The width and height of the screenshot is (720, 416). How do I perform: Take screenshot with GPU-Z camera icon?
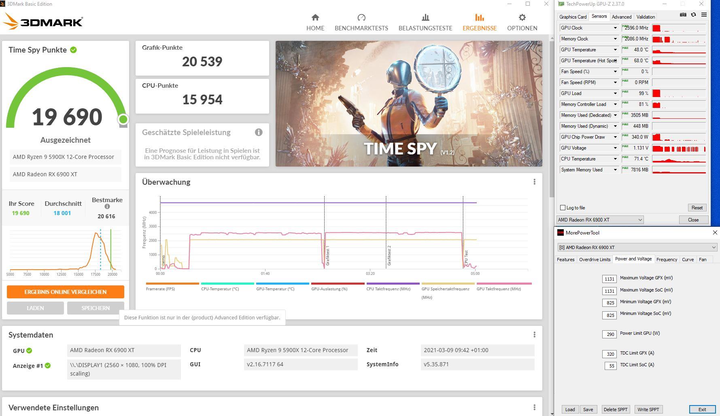point(683,15)
